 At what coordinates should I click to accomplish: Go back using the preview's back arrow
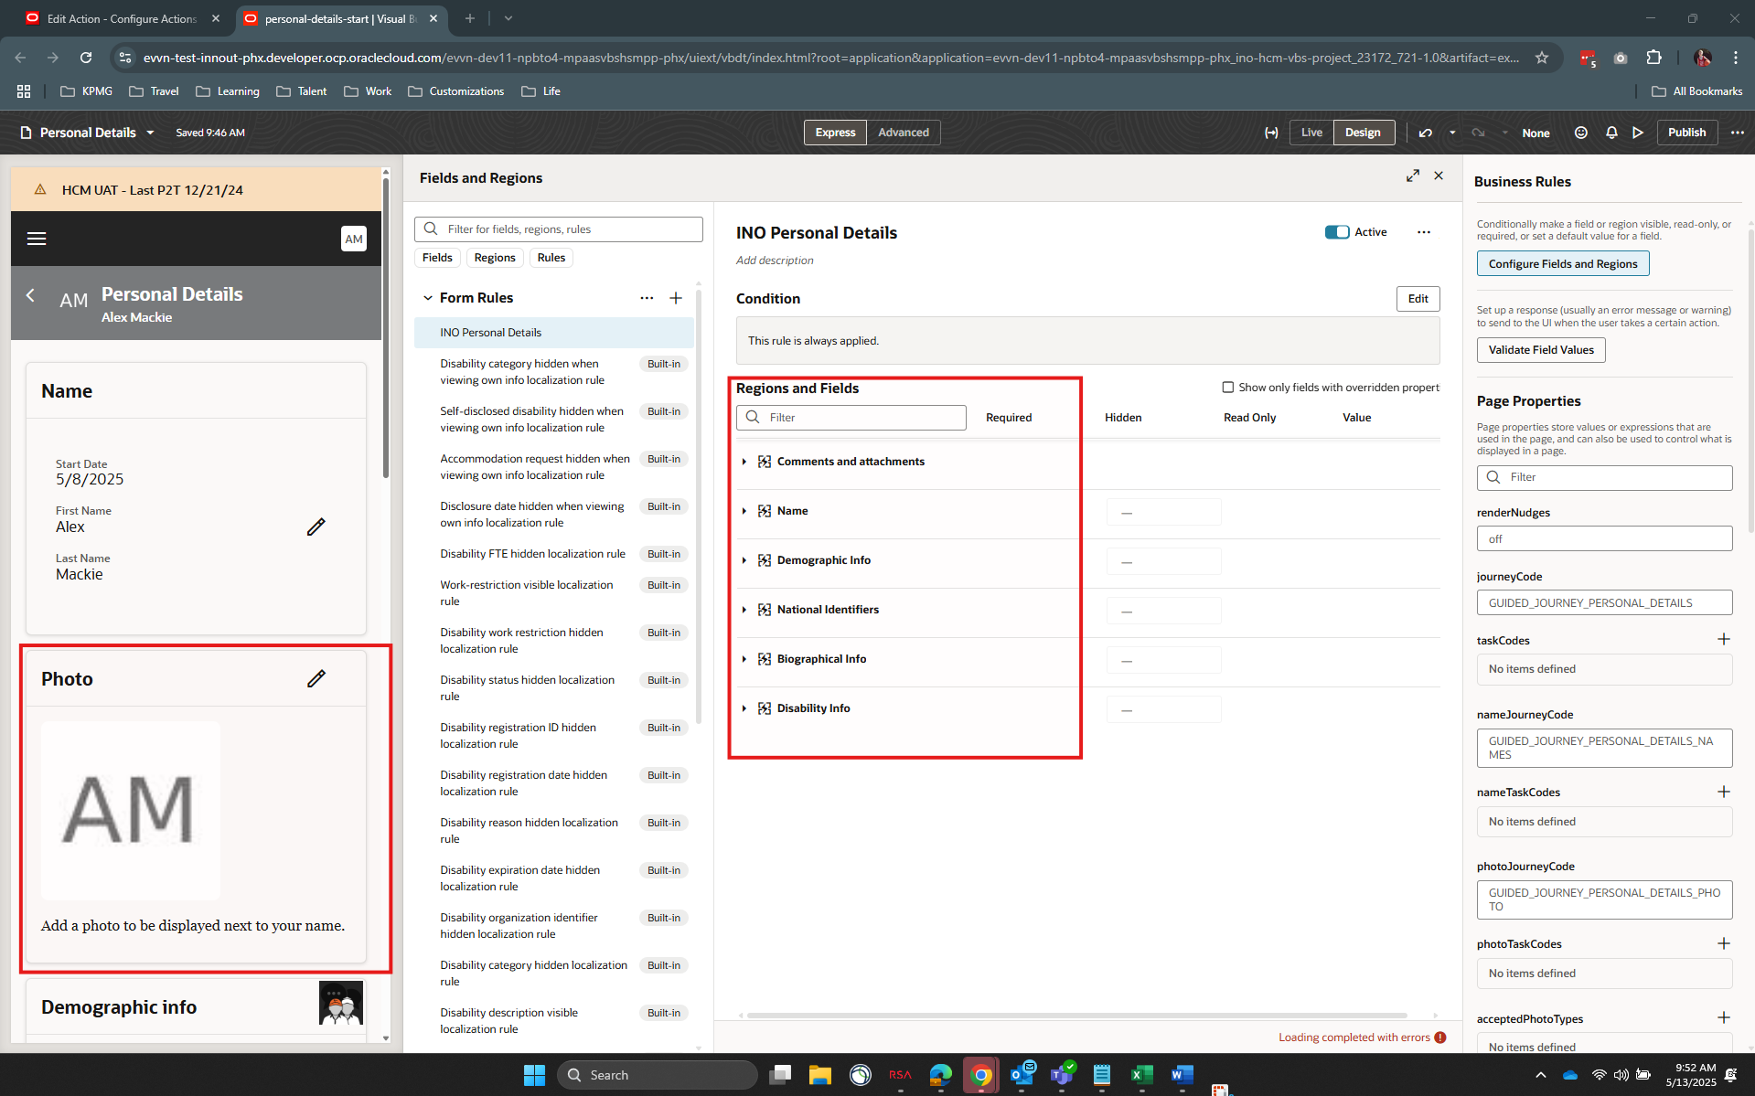30,295
